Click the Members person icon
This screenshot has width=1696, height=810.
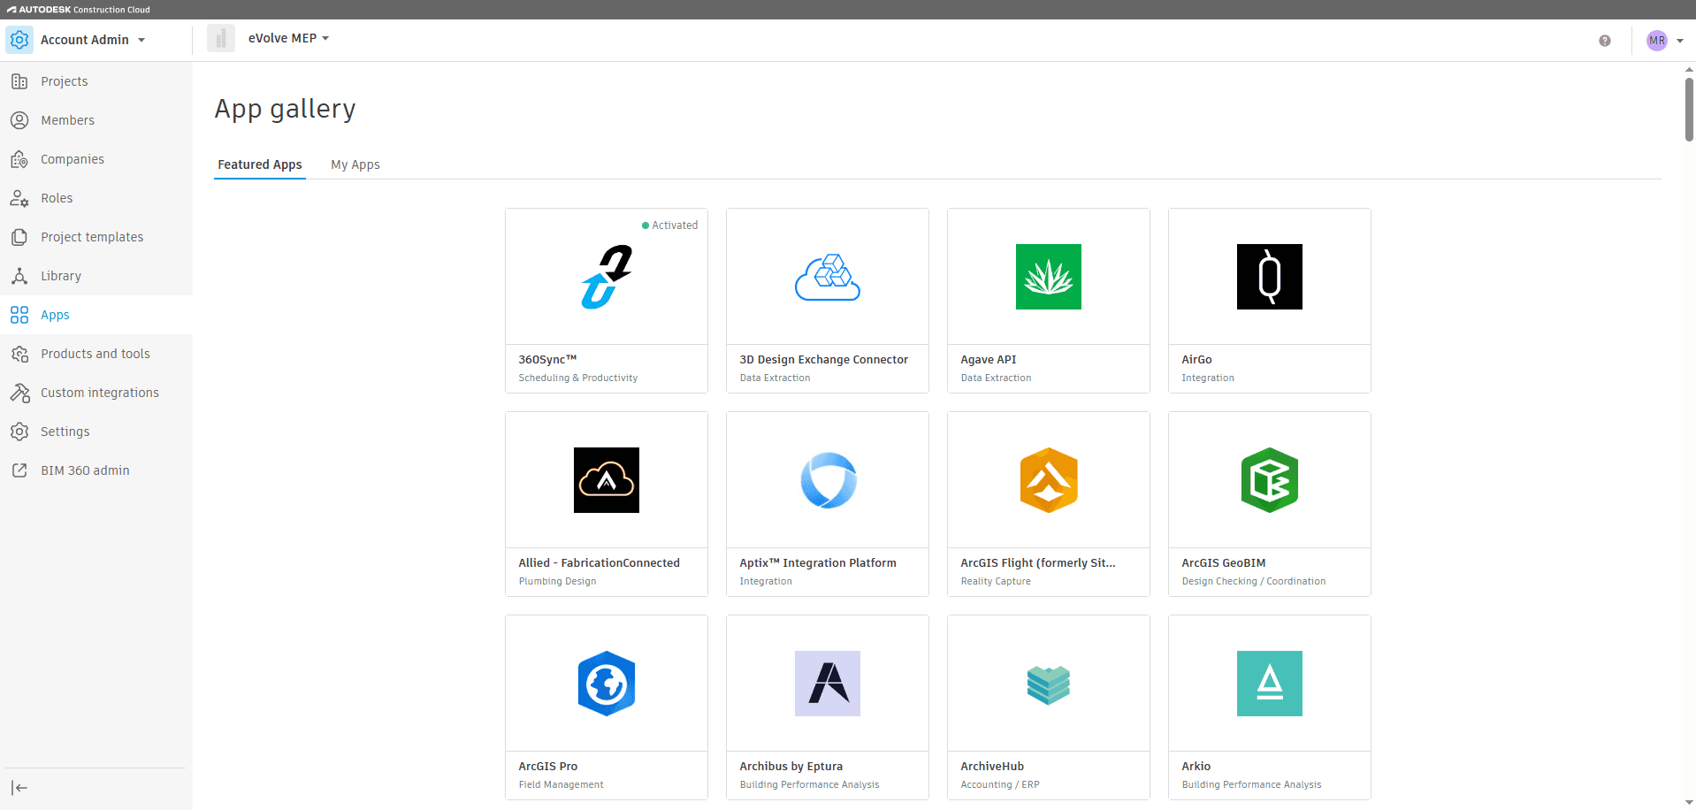19,120
